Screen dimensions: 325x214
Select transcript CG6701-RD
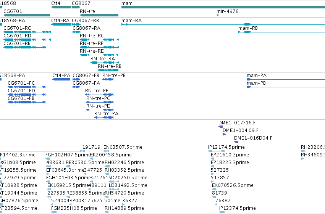click(18, 35)
